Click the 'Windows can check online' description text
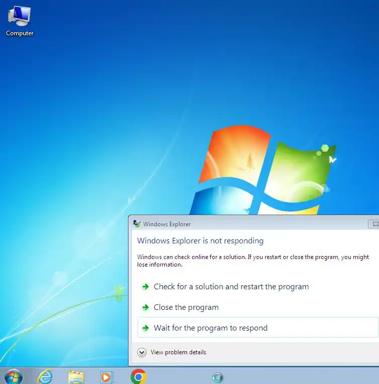Image resolution: width=379 pixels, height=384 pixels. point(253,261)
